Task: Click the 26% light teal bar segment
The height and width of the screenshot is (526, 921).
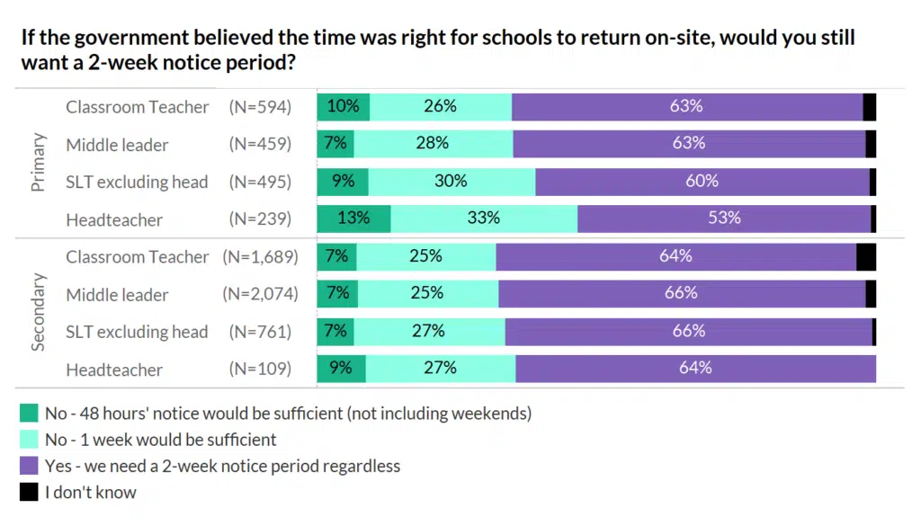Action: pyautogui.click(x=441, y=106)
